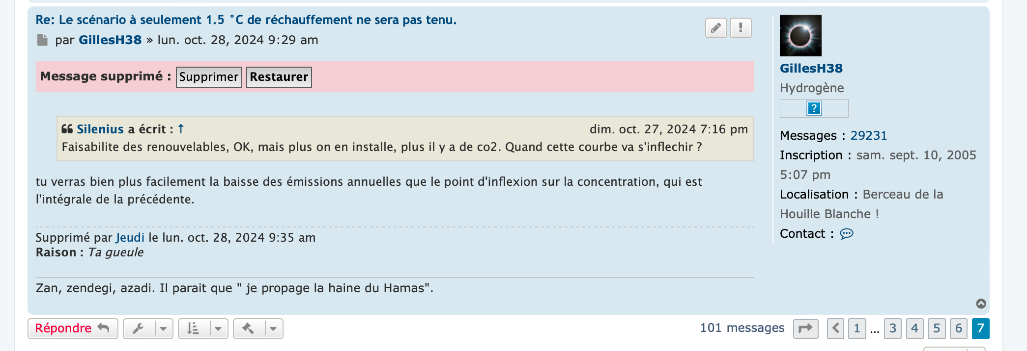Click GillesH38's eclipse avatar image
The image size is (1027, 351).
(800, 35)
